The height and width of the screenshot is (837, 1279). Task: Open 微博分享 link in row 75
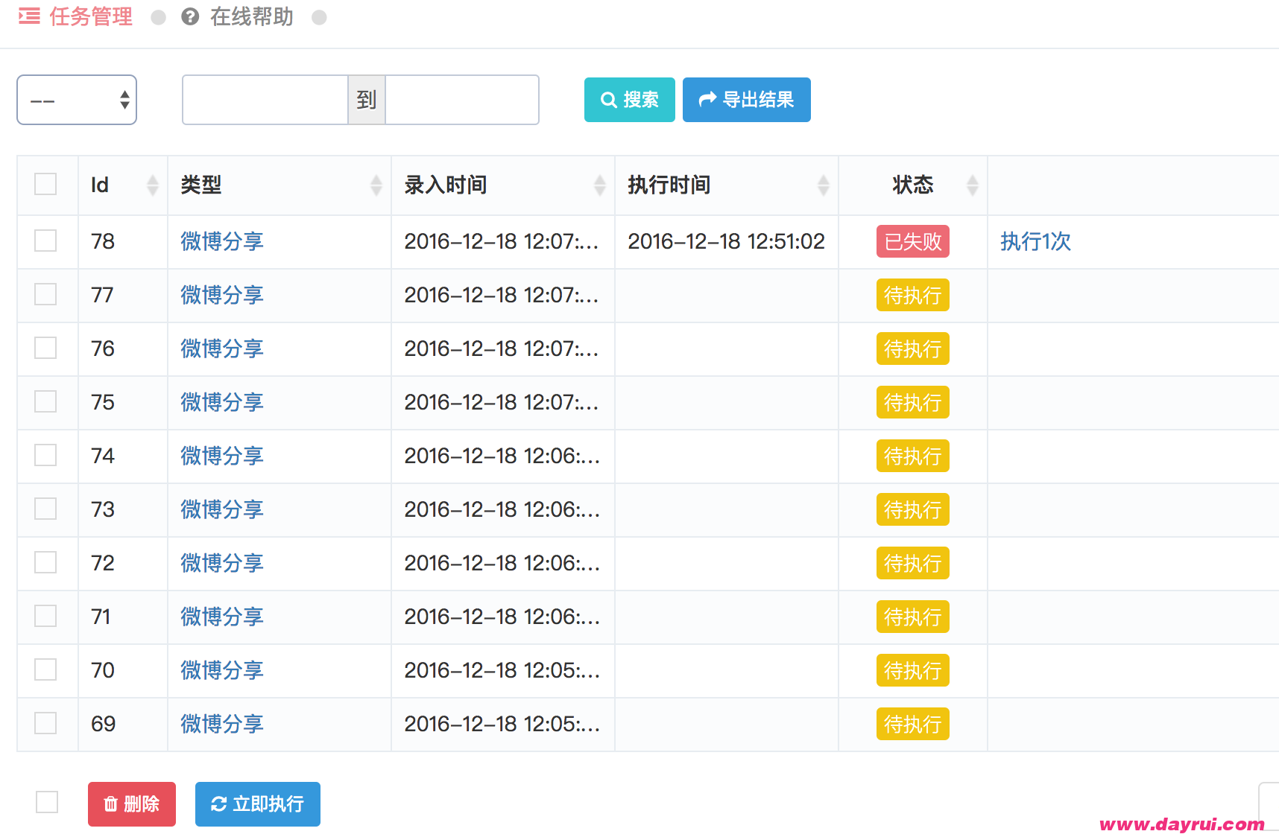222,402
